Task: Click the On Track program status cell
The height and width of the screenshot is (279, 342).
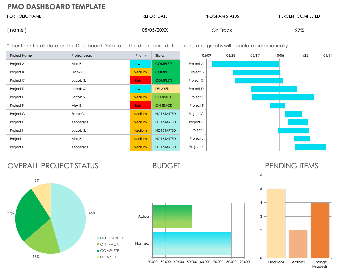Action: pos(222,30)
